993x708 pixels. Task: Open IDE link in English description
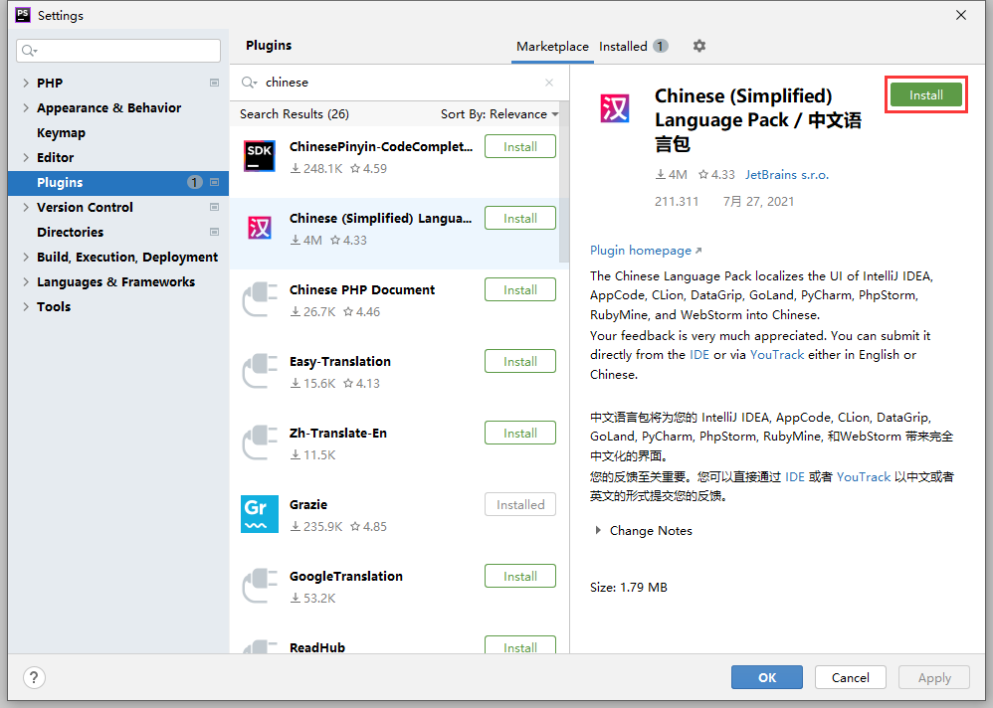point(699,354)
